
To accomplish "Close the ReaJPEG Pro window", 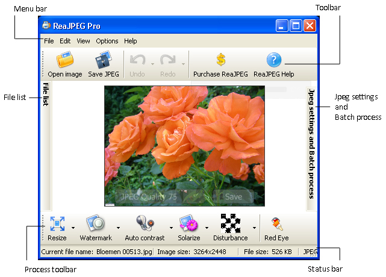I will click(x=310, y=26).
